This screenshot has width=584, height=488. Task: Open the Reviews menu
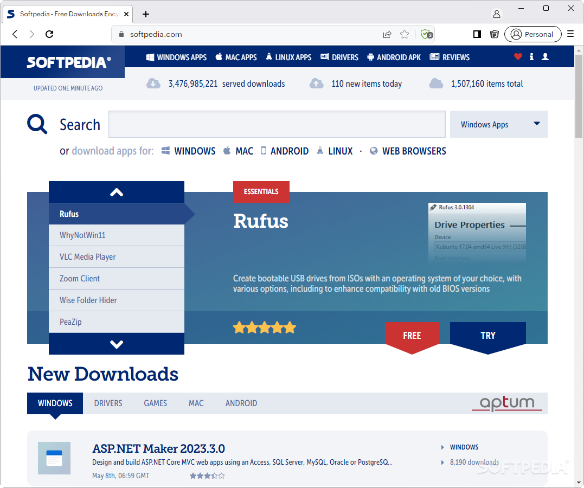click(x=450, y=57)
